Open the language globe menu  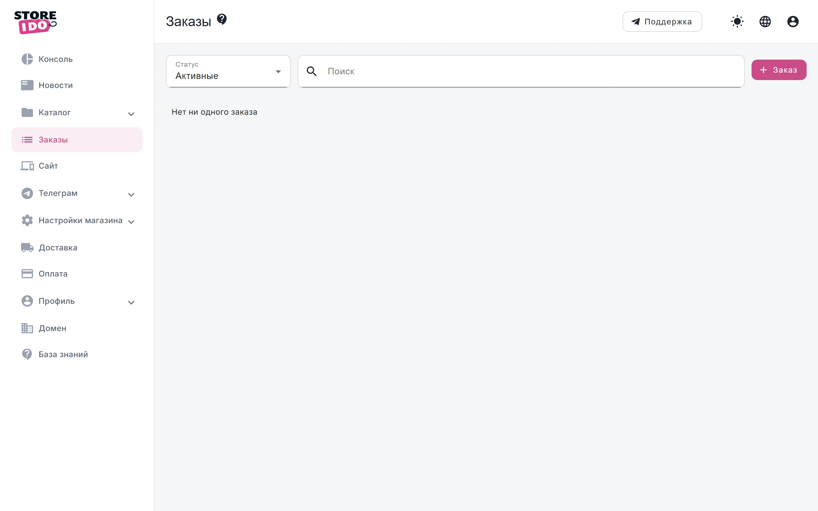(x=765, y=22)
